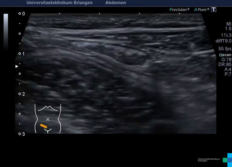Click the 55 fps frame rate readout
Screen dimensions: 232x167
click(x=225, y=49)
